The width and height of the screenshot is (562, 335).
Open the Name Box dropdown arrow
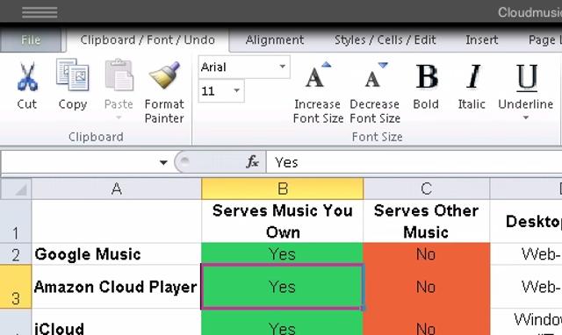[x=163, y=162]
